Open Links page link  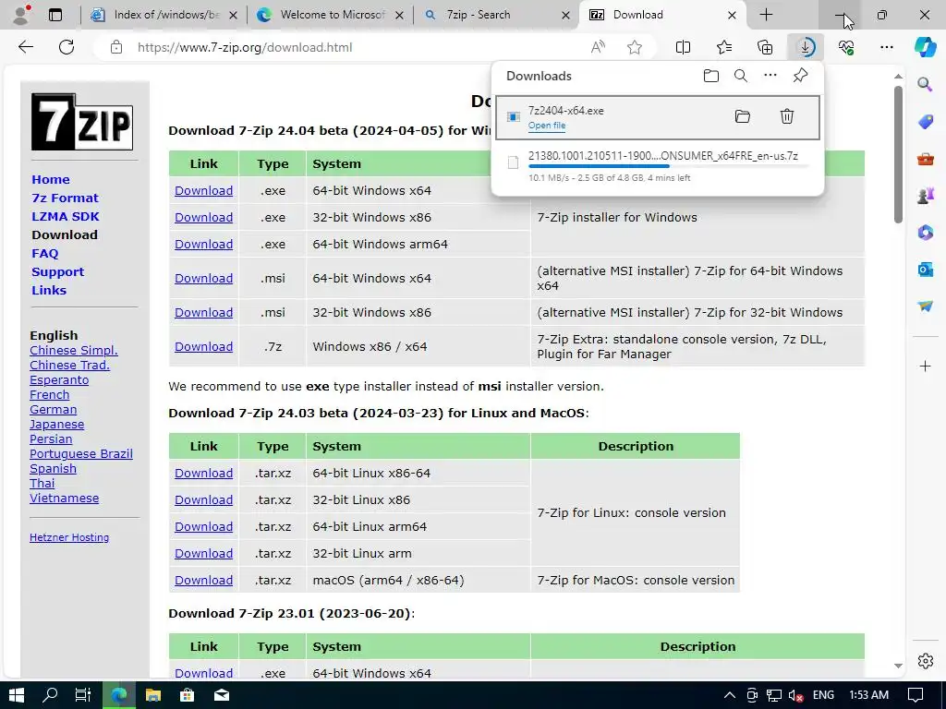pos(49,290)
